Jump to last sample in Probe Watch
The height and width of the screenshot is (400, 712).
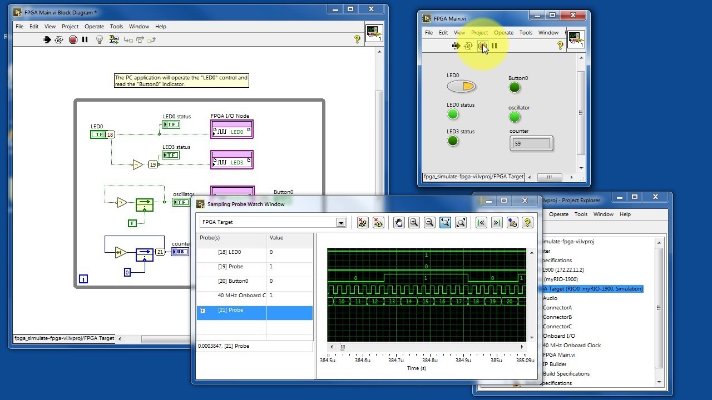tap(497, 222)
